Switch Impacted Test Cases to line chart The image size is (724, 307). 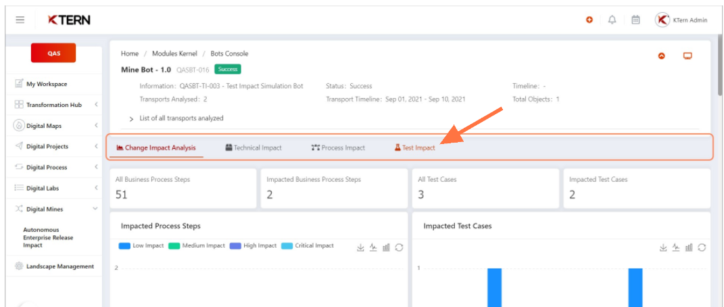(x=676, y=247)
